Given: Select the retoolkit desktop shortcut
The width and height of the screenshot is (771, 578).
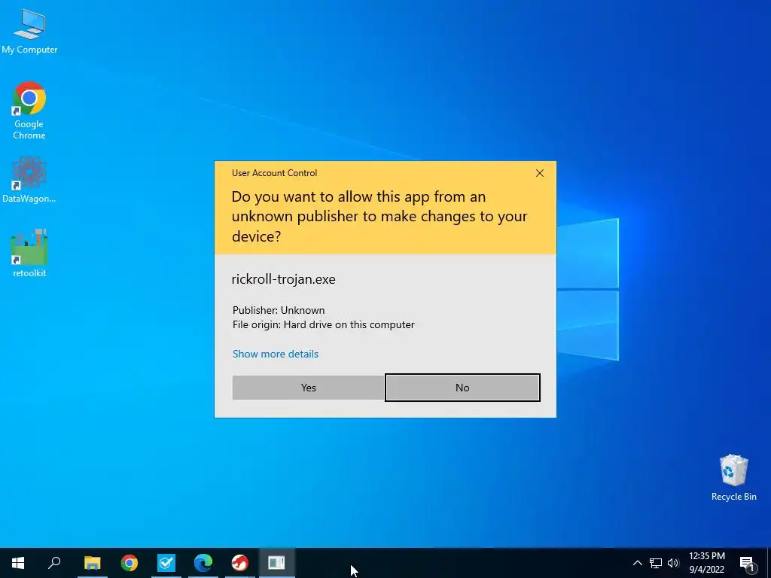Looking at the screenshot, I should [29, 253].
